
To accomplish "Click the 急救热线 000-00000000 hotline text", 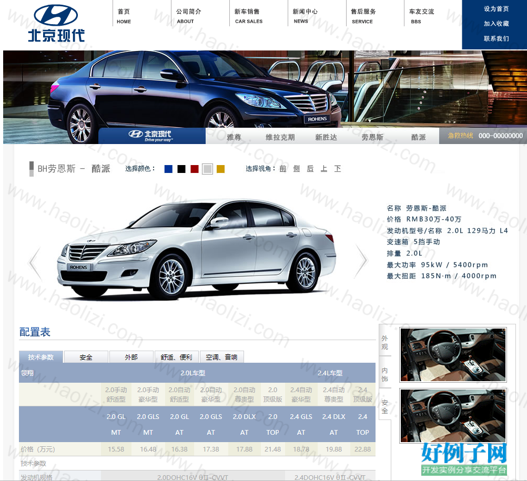I will tap(485, 136).
